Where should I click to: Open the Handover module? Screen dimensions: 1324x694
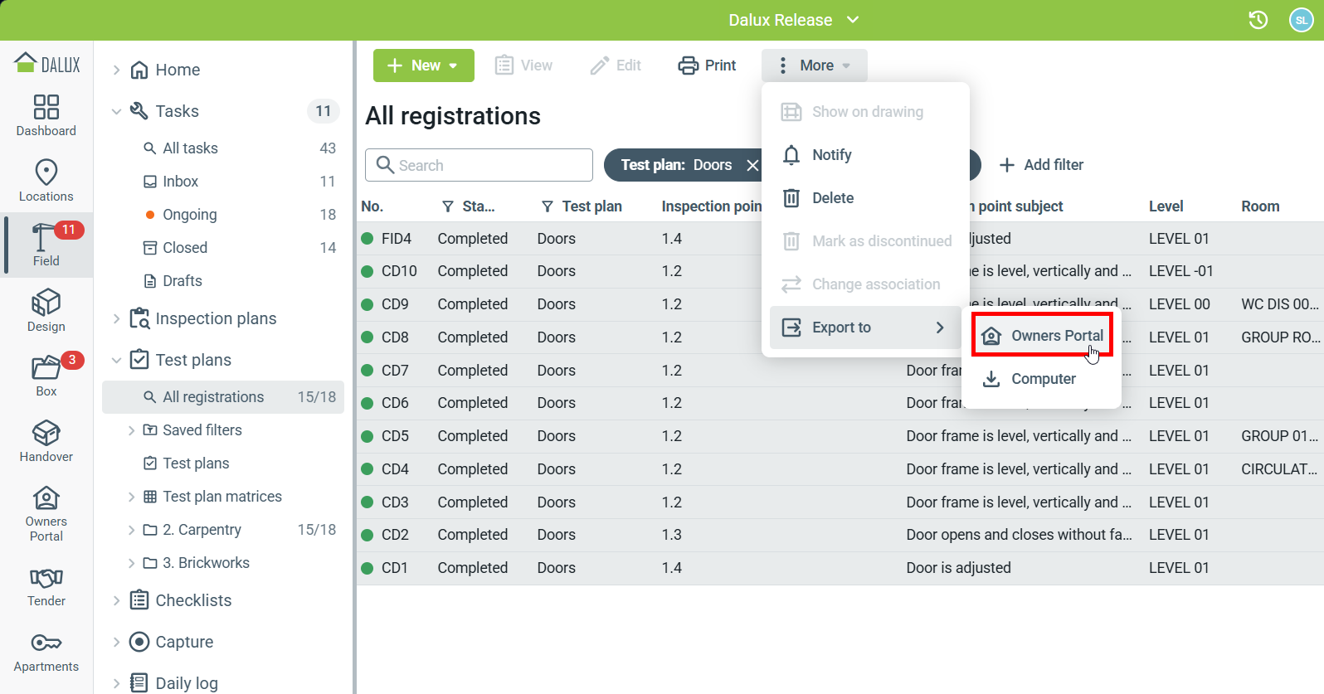point(46,441)
